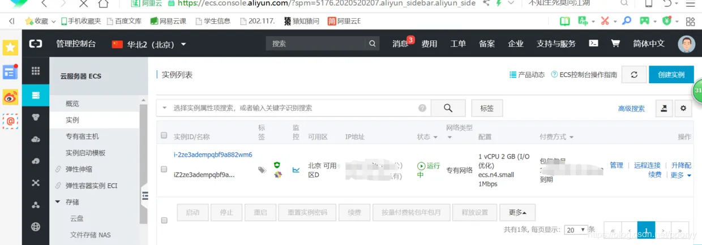This screenshot has height=245, width=702.
Task: Tick the checkbox beside the bottom action buttons
Action: pos(164,220)
